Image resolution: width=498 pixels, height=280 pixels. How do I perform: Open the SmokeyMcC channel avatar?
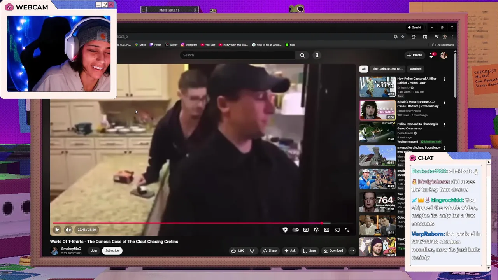pos(54,250)
